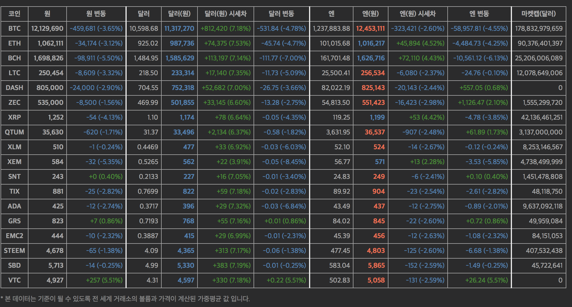Viewport: 572px width, 307px height.
Task: Click the 원 변동 column header
Action: (96, 14)
